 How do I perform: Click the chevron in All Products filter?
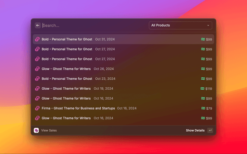(x=208, y=25)
